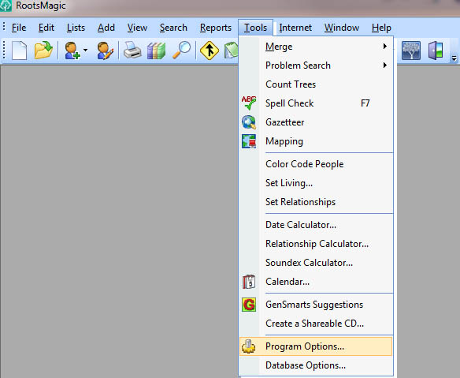
Task: Open the Search menu
Action: tap(173, 28)
